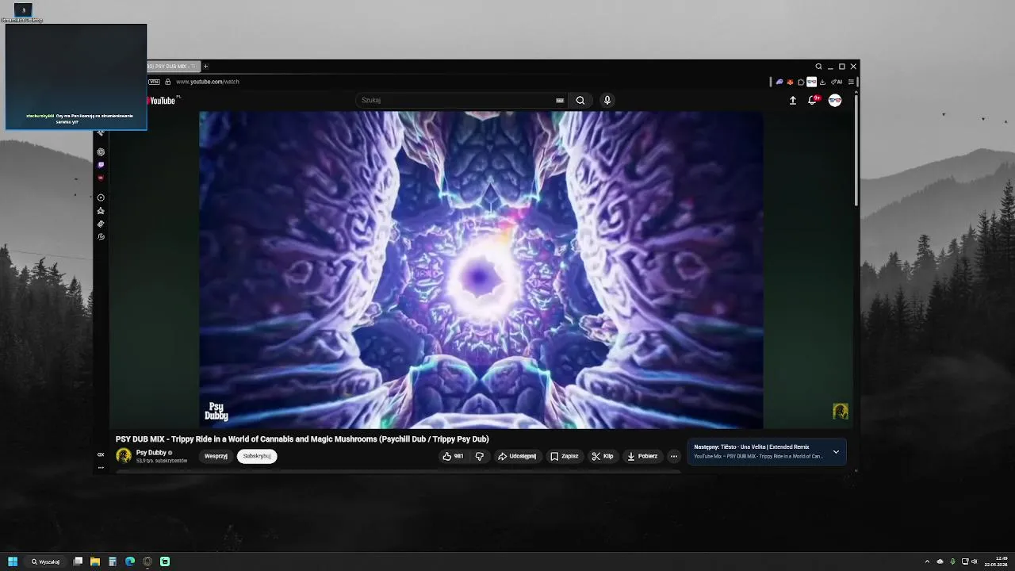
Task: Click the page vertical scrollbar
Action: click(856, 151)
